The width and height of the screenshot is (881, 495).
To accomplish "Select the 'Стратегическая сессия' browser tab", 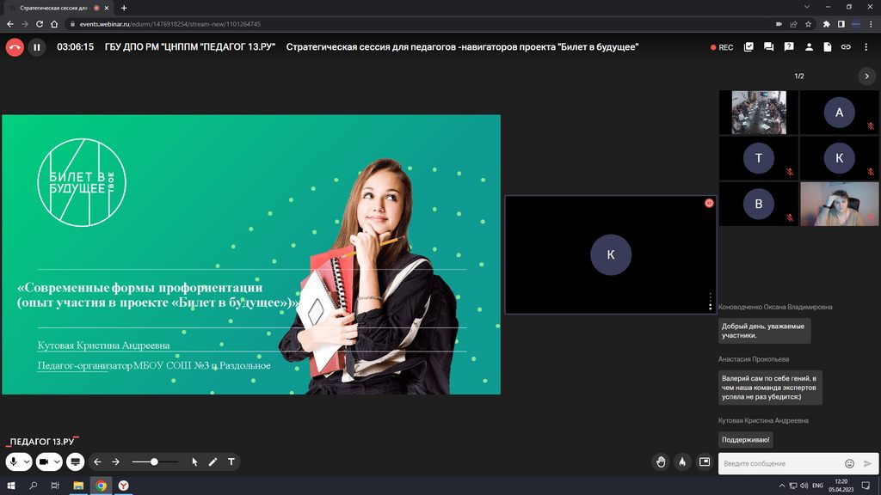I will tap(56, 8).
